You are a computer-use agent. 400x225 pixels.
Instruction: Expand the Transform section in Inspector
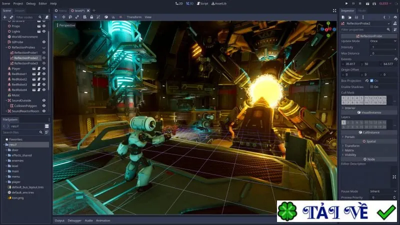coord(352,146)
